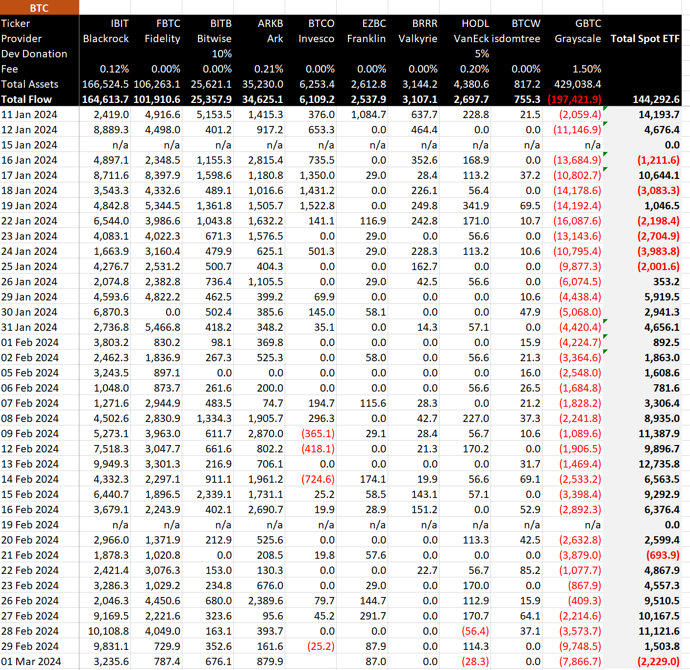
Task: Select FBTC total assets 106,263.1 cell
Action: pyautogui.click(x=157, y=84)
